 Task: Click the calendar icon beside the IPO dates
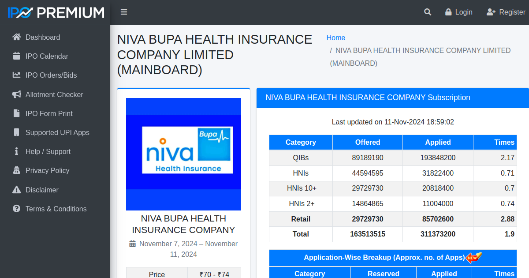(133, 244)
